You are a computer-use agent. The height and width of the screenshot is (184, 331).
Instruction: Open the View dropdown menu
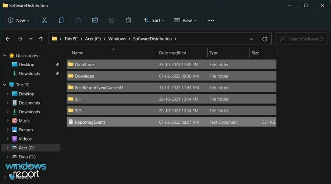click(x=185, y=20)
